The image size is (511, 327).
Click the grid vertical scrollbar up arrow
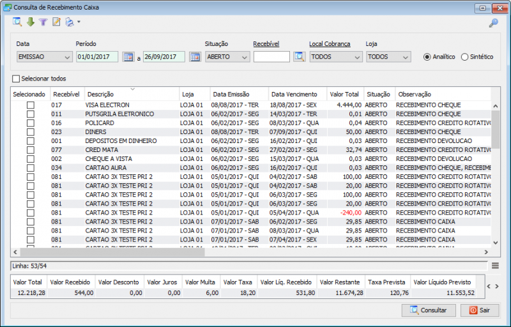pos(496,106)
